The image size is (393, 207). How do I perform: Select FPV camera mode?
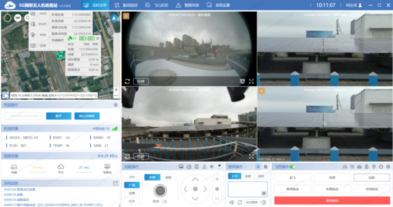[x=132, y=177]
